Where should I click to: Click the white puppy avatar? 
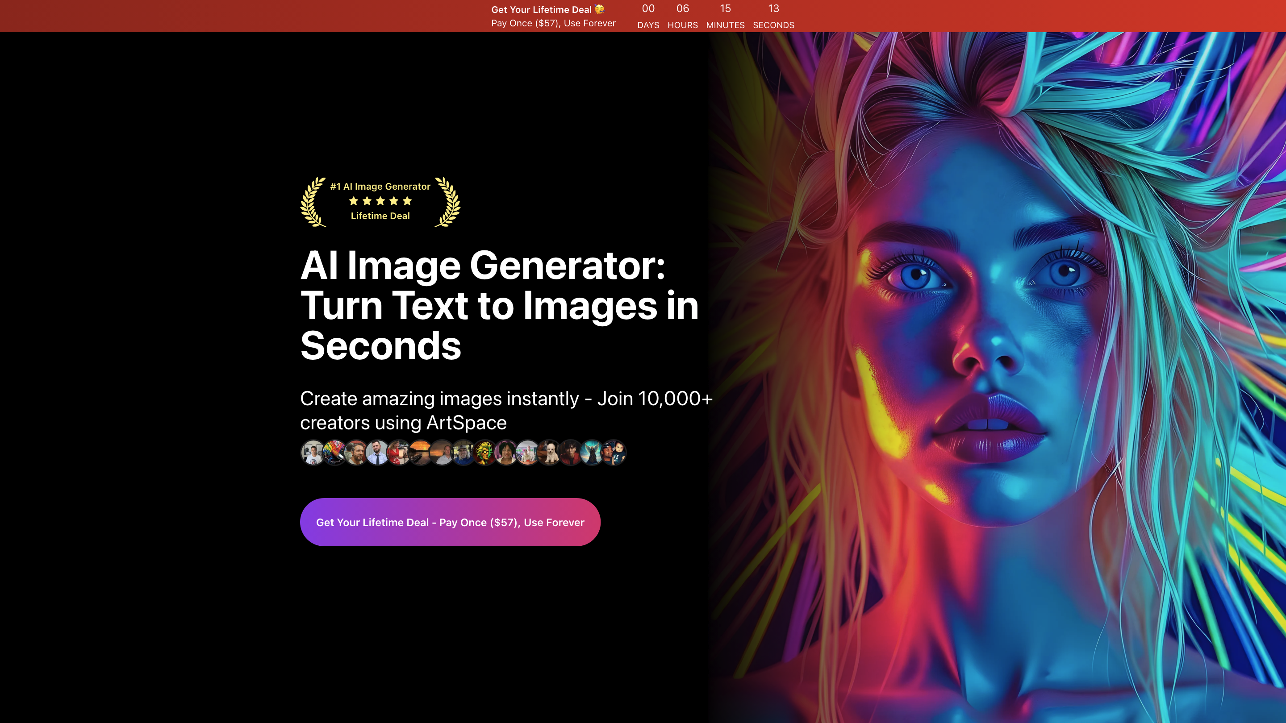click(x=549, y=452)
